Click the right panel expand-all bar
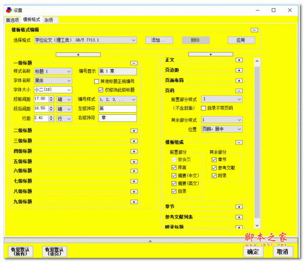This screenshot has height=262, width=304. (211, 54)
